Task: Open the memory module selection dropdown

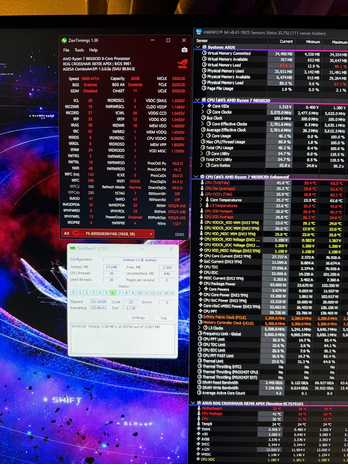Action: click(x=151, y=234)
